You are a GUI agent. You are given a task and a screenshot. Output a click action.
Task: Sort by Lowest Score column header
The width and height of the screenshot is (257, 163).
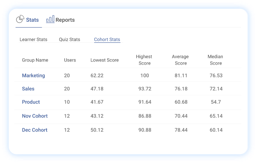[104, 60]
